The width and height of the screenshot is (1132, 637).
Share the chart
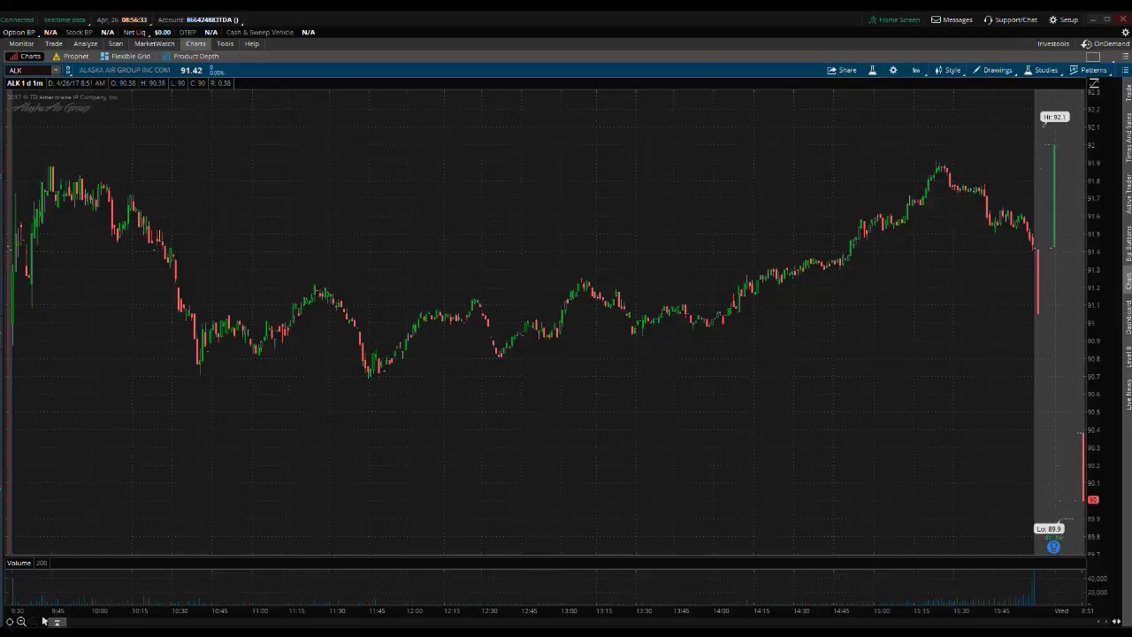click(842, 70)
